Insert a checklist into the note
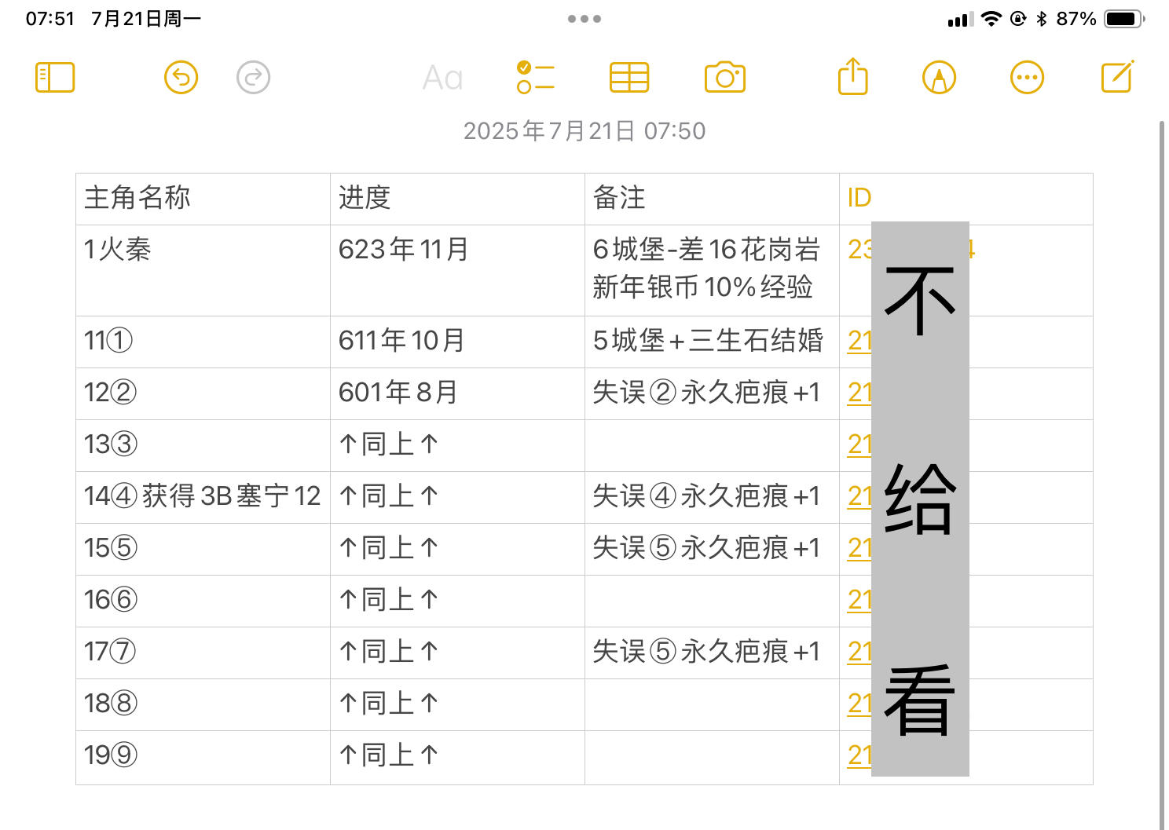 [536, 78]
